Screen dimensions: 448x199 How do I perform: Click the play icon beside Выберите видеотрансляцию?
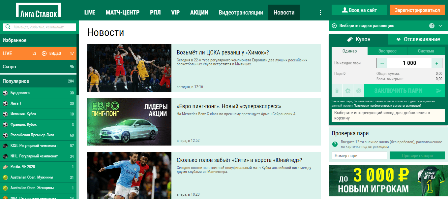(x=334, y=25)
